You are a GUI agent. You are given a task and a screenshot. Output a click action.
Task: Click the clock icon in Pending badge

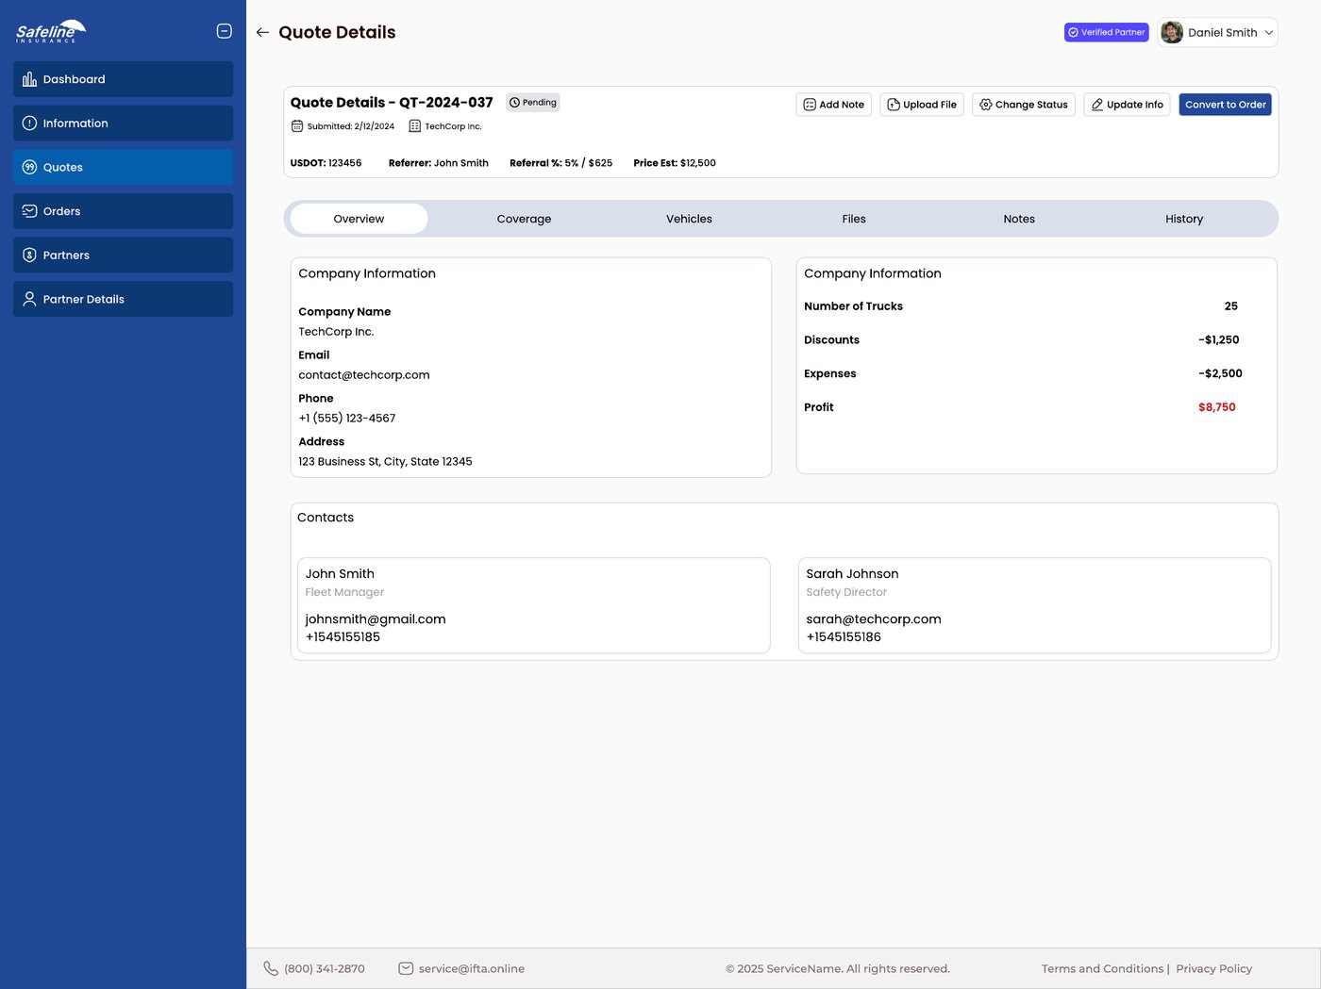[x=514, y=102]
